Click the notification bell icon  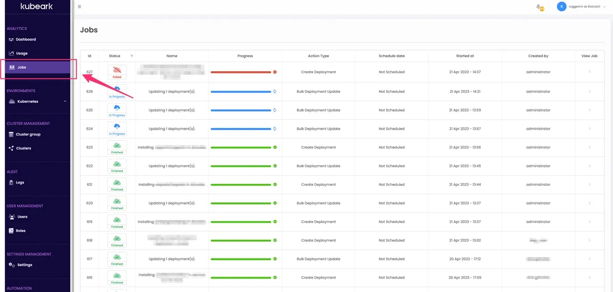(x=539, y=7)
